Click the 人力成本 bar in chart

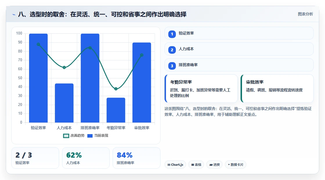click(x=64, y=103)
